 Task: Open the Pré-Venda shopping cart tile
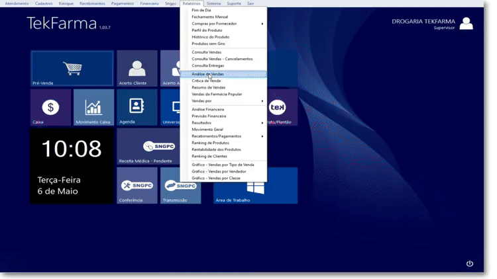click(x=71, y=68)
